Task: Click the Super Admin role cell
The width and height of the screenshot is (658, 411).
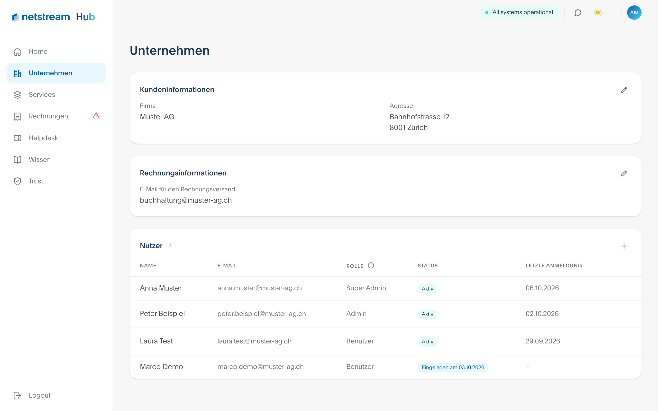Action: point(366,288)
